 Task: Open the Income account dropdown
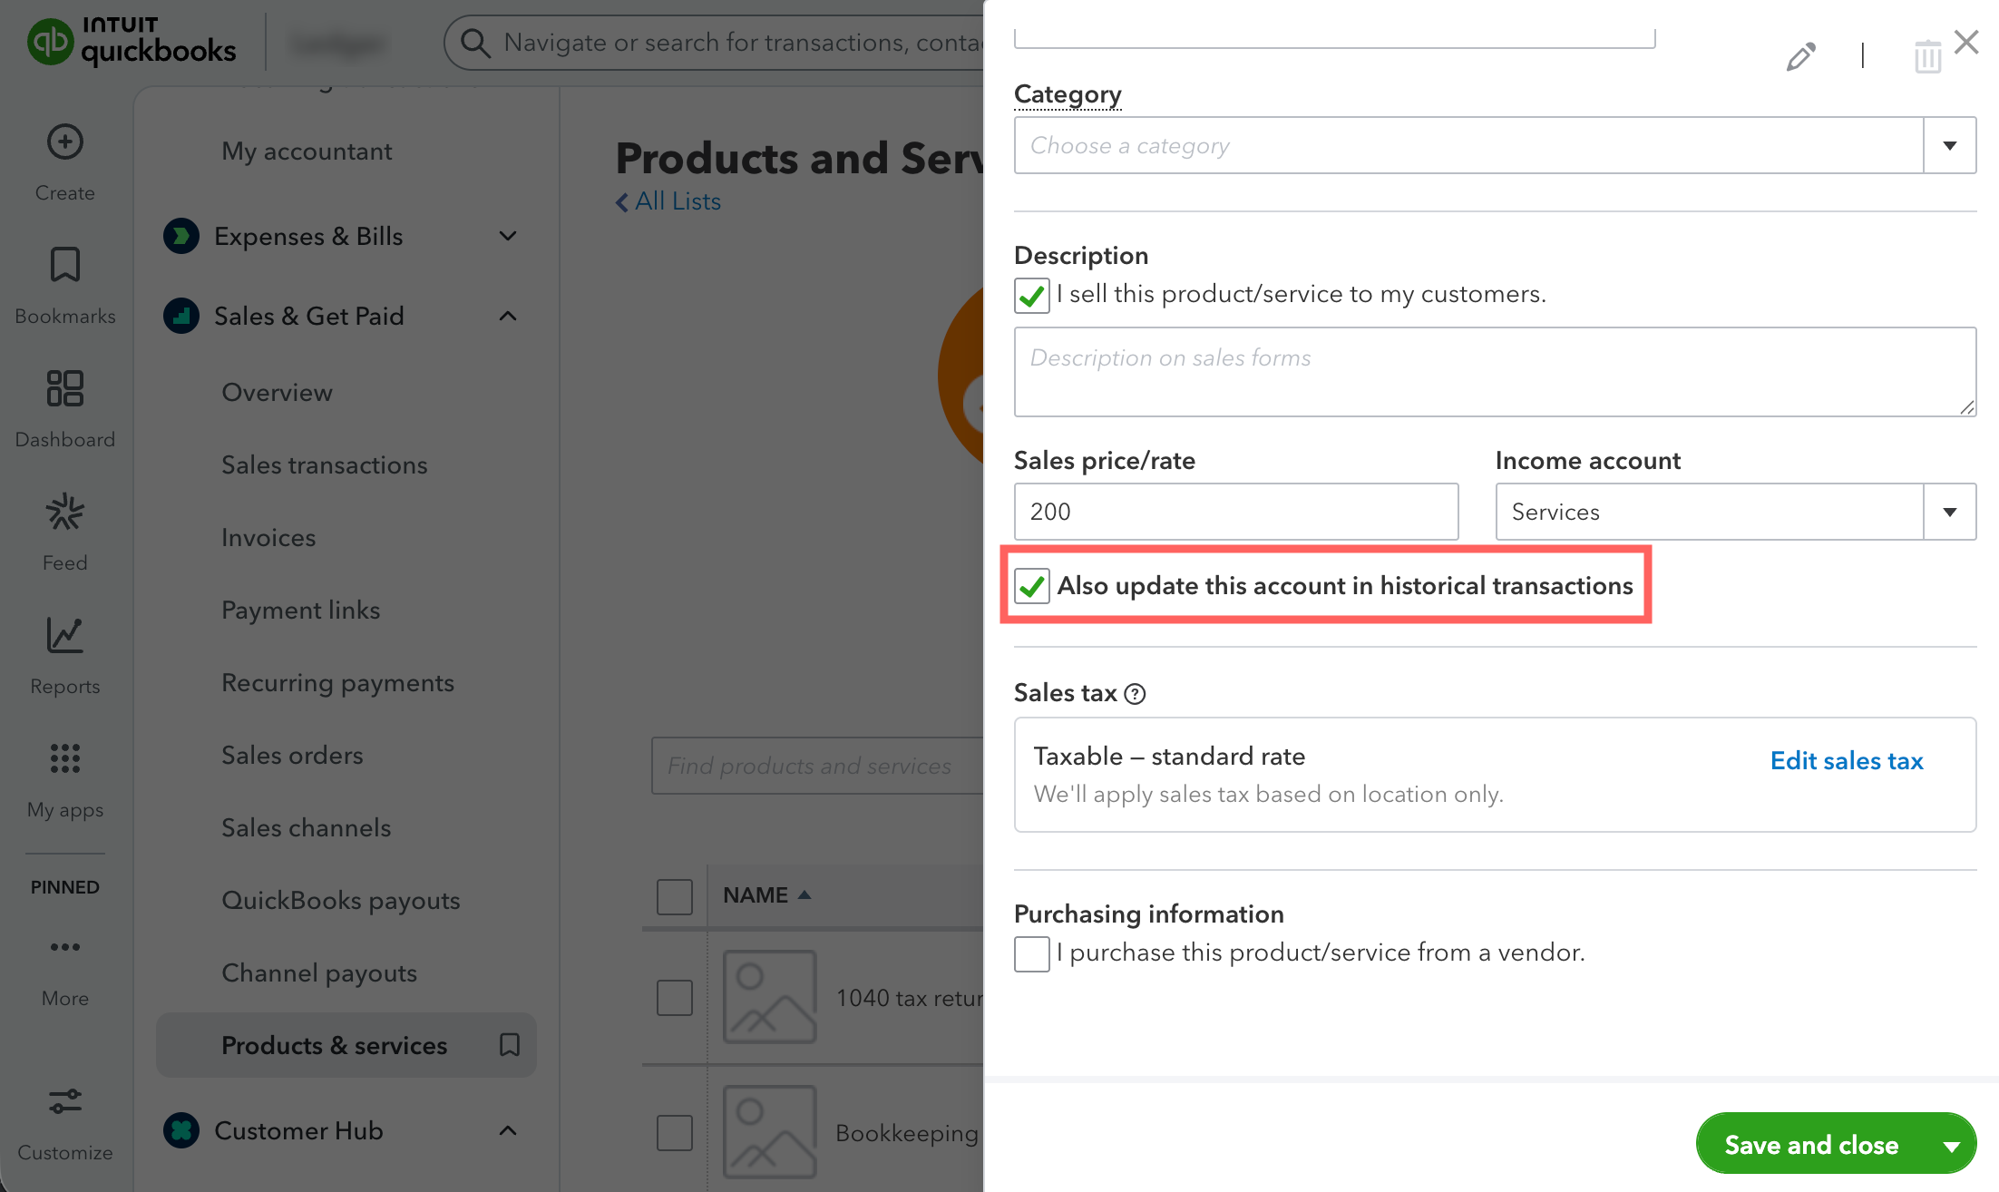click(1949, 512)
